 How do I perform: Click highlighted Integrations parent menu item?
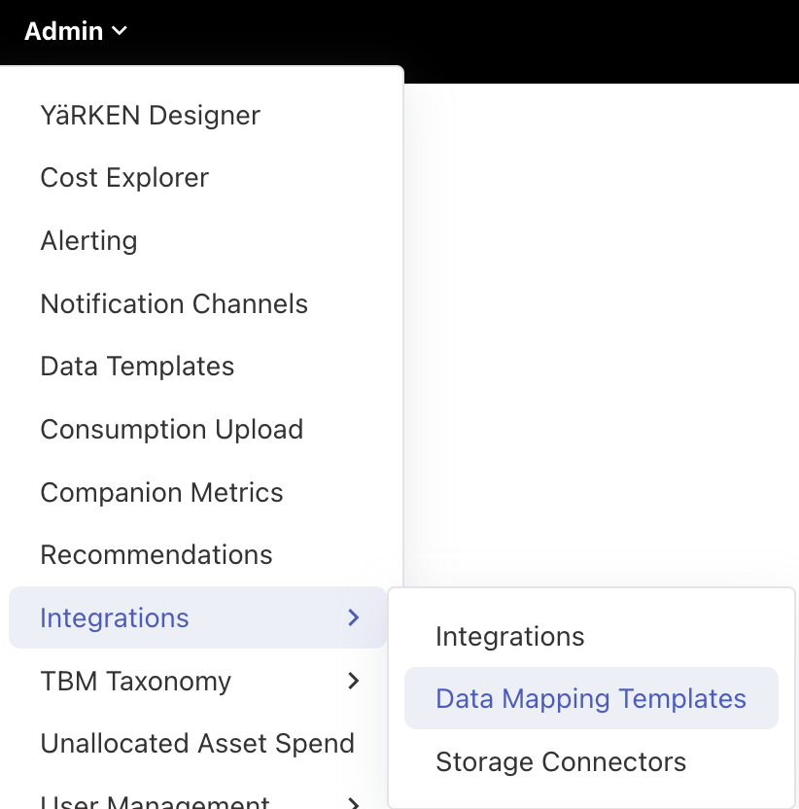(115, 618)
